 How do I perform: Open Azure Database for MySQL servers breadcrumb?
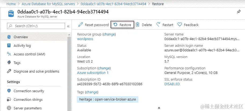coord(48,4)
